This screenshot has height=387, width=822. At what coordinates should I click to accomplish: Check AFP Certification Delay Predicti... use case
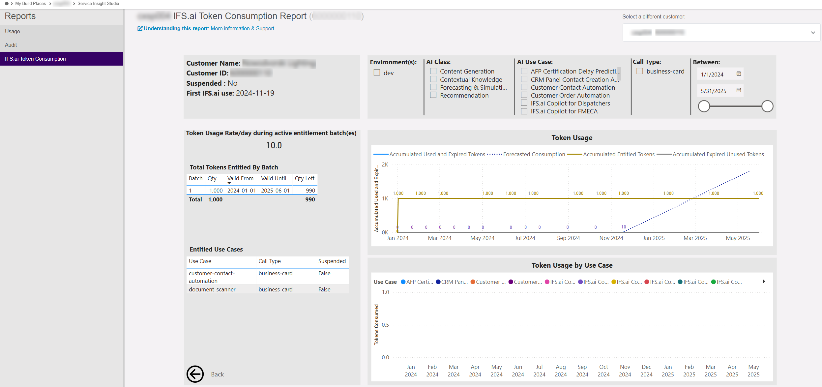[524, 71]
